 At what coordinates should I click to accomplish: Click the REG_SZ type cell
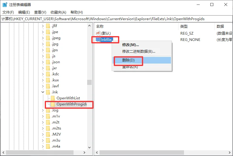[187, 33]
